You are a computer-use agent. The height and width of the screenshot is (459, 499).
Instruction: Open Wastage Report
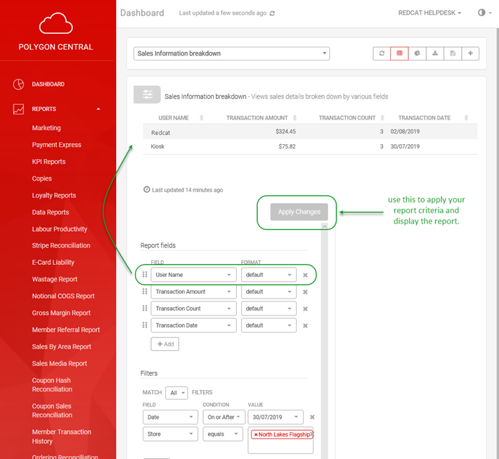pyautogui.click(x=54, y=279)
